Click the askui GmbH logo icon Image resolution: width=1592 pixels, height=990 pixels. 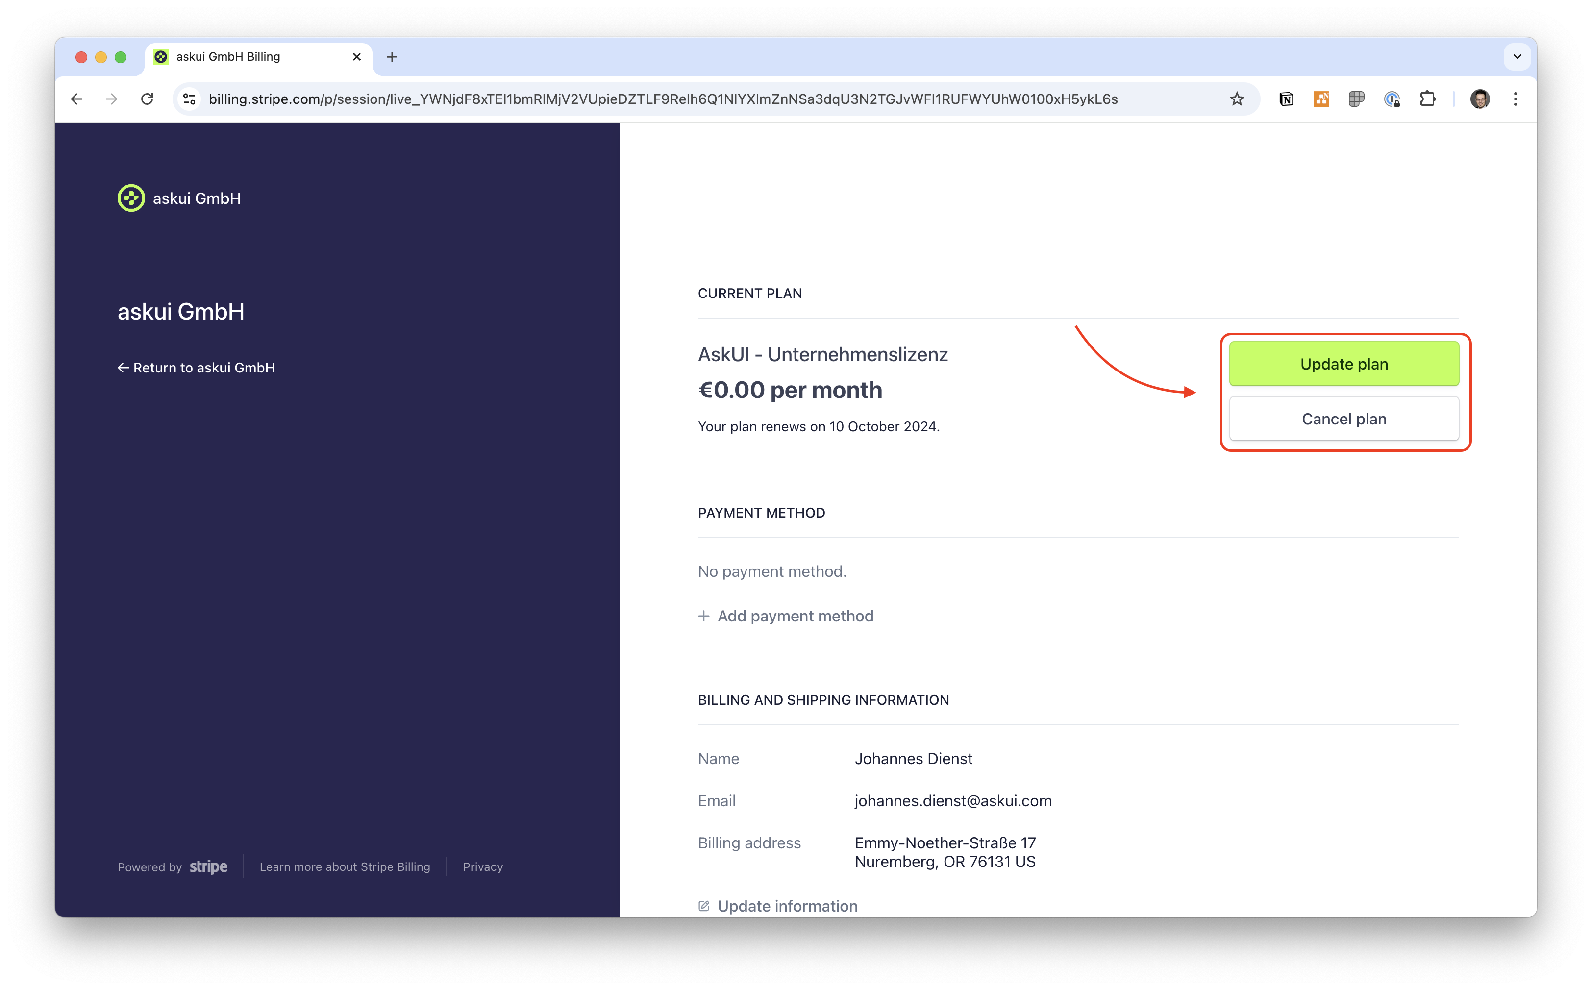131,198
